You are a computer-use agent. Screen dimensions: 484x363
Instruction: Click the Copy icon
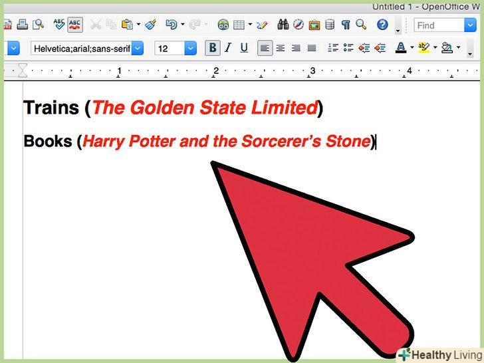tap(111, 25)
